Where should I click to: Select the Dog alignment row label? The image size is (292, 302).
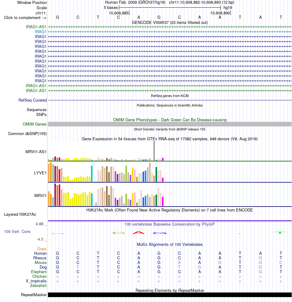click(43, 267)
